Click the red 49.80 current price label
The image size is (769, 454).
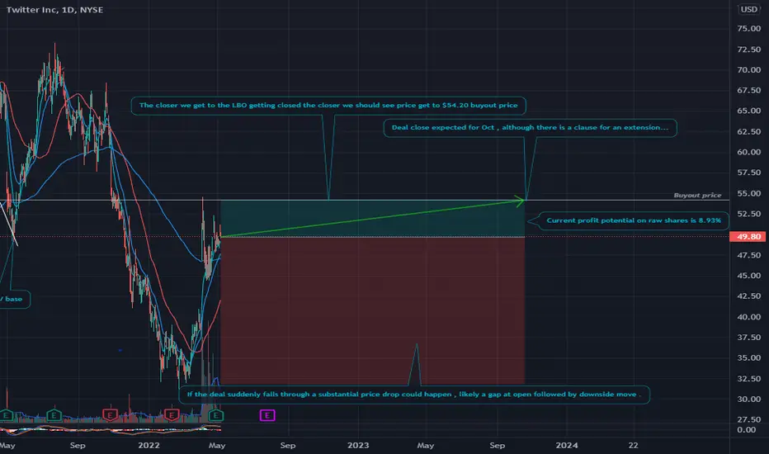(748, 237)
